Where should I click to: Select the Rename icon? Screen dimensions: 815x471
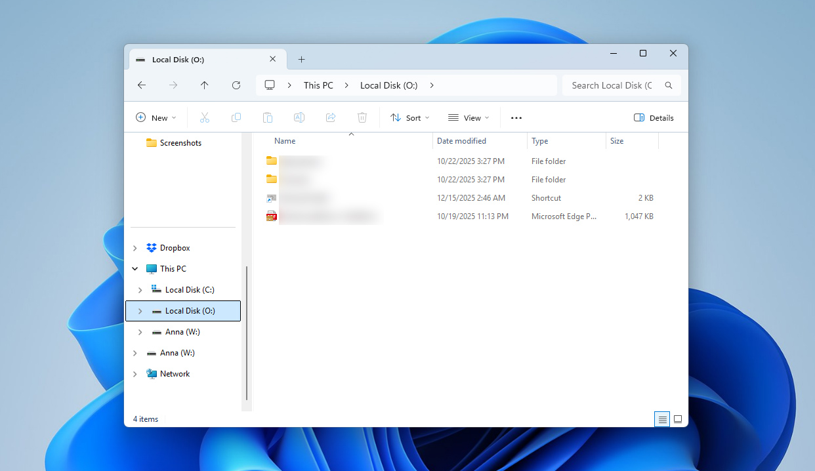[x=299, y=117]
